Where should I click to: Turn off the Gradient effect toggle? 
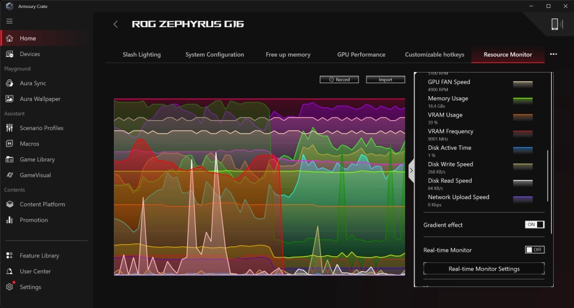point(535,224)
